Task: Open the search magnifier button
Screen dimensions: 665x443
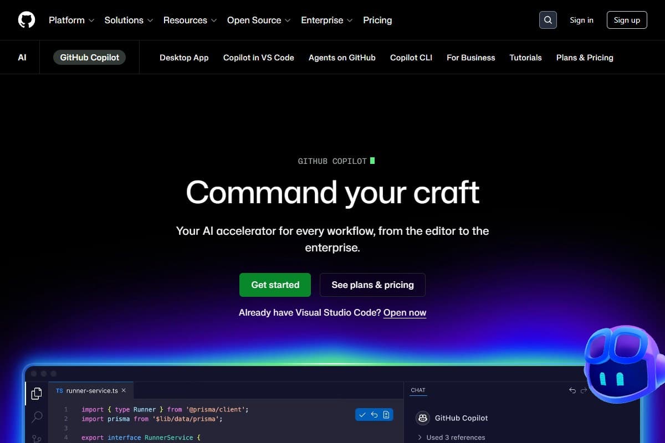Action: click(x=548, y=20)
